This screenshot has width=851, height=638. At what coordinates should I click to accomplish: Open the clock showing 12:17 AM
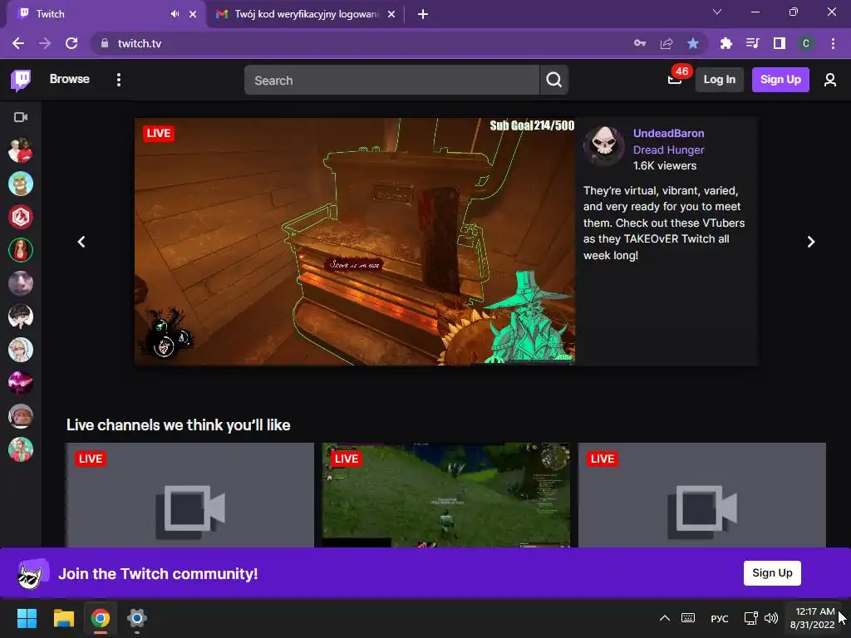pos(813,618)
